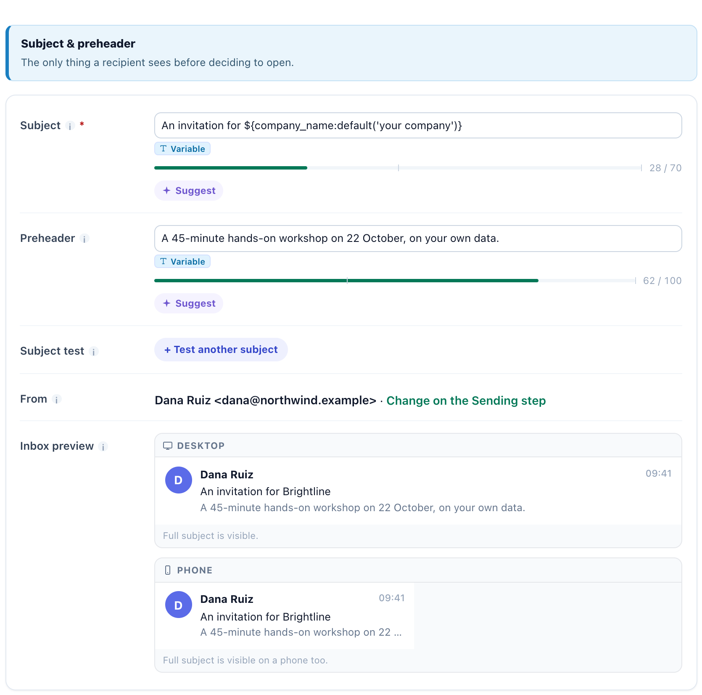Click the Subject test row label
702x695 pixels.
click(x=52, y=351)
